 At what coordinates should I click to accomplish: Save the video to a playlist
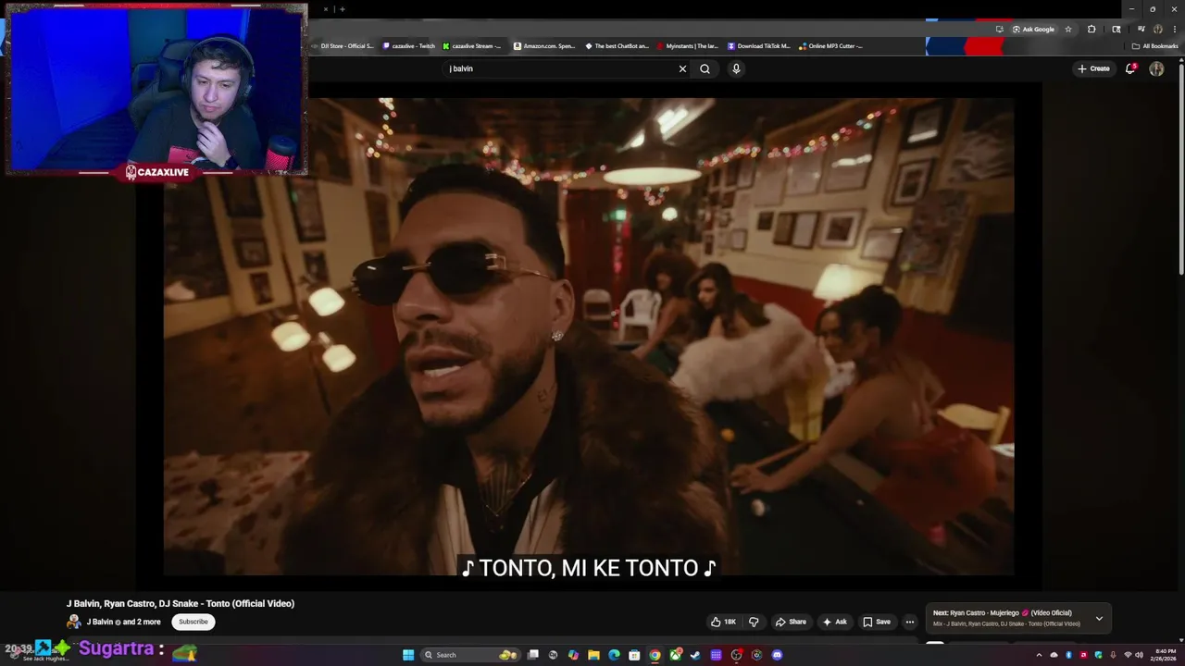click(x=876, y=622)
